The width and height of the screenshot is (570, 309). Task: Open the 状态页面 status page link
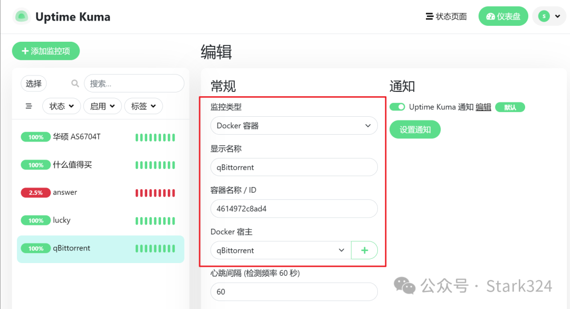(x=446, y=16)
